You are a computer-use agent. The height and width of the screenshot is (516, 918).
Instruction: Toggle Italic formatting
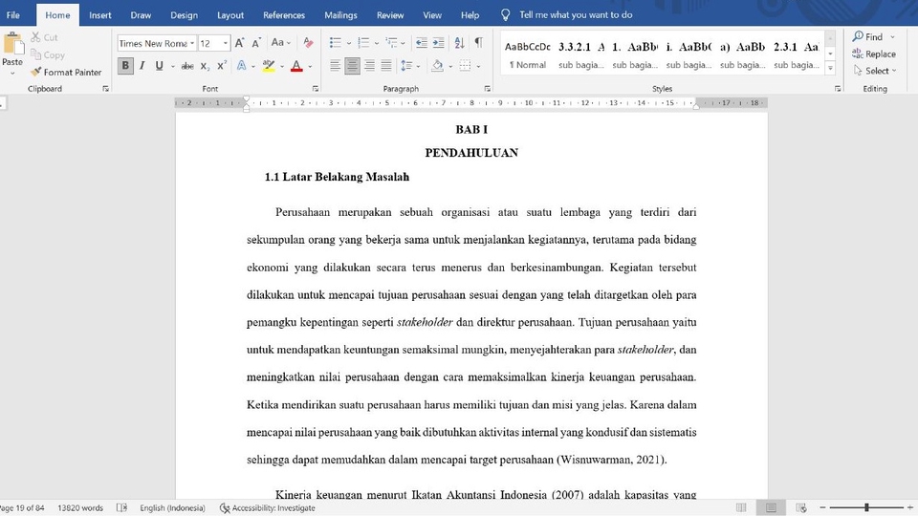click(x=142, y=66)
